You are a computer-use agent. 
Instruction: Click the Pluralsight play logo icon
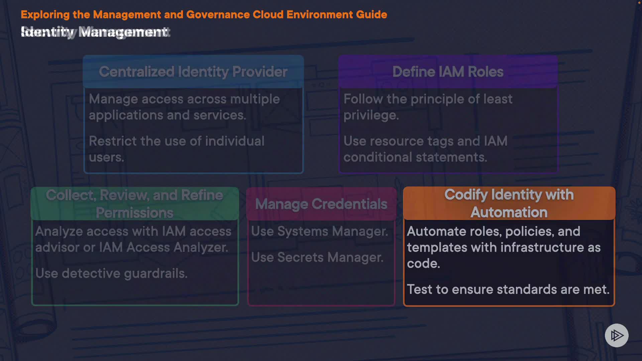click(x=617, y=335)
